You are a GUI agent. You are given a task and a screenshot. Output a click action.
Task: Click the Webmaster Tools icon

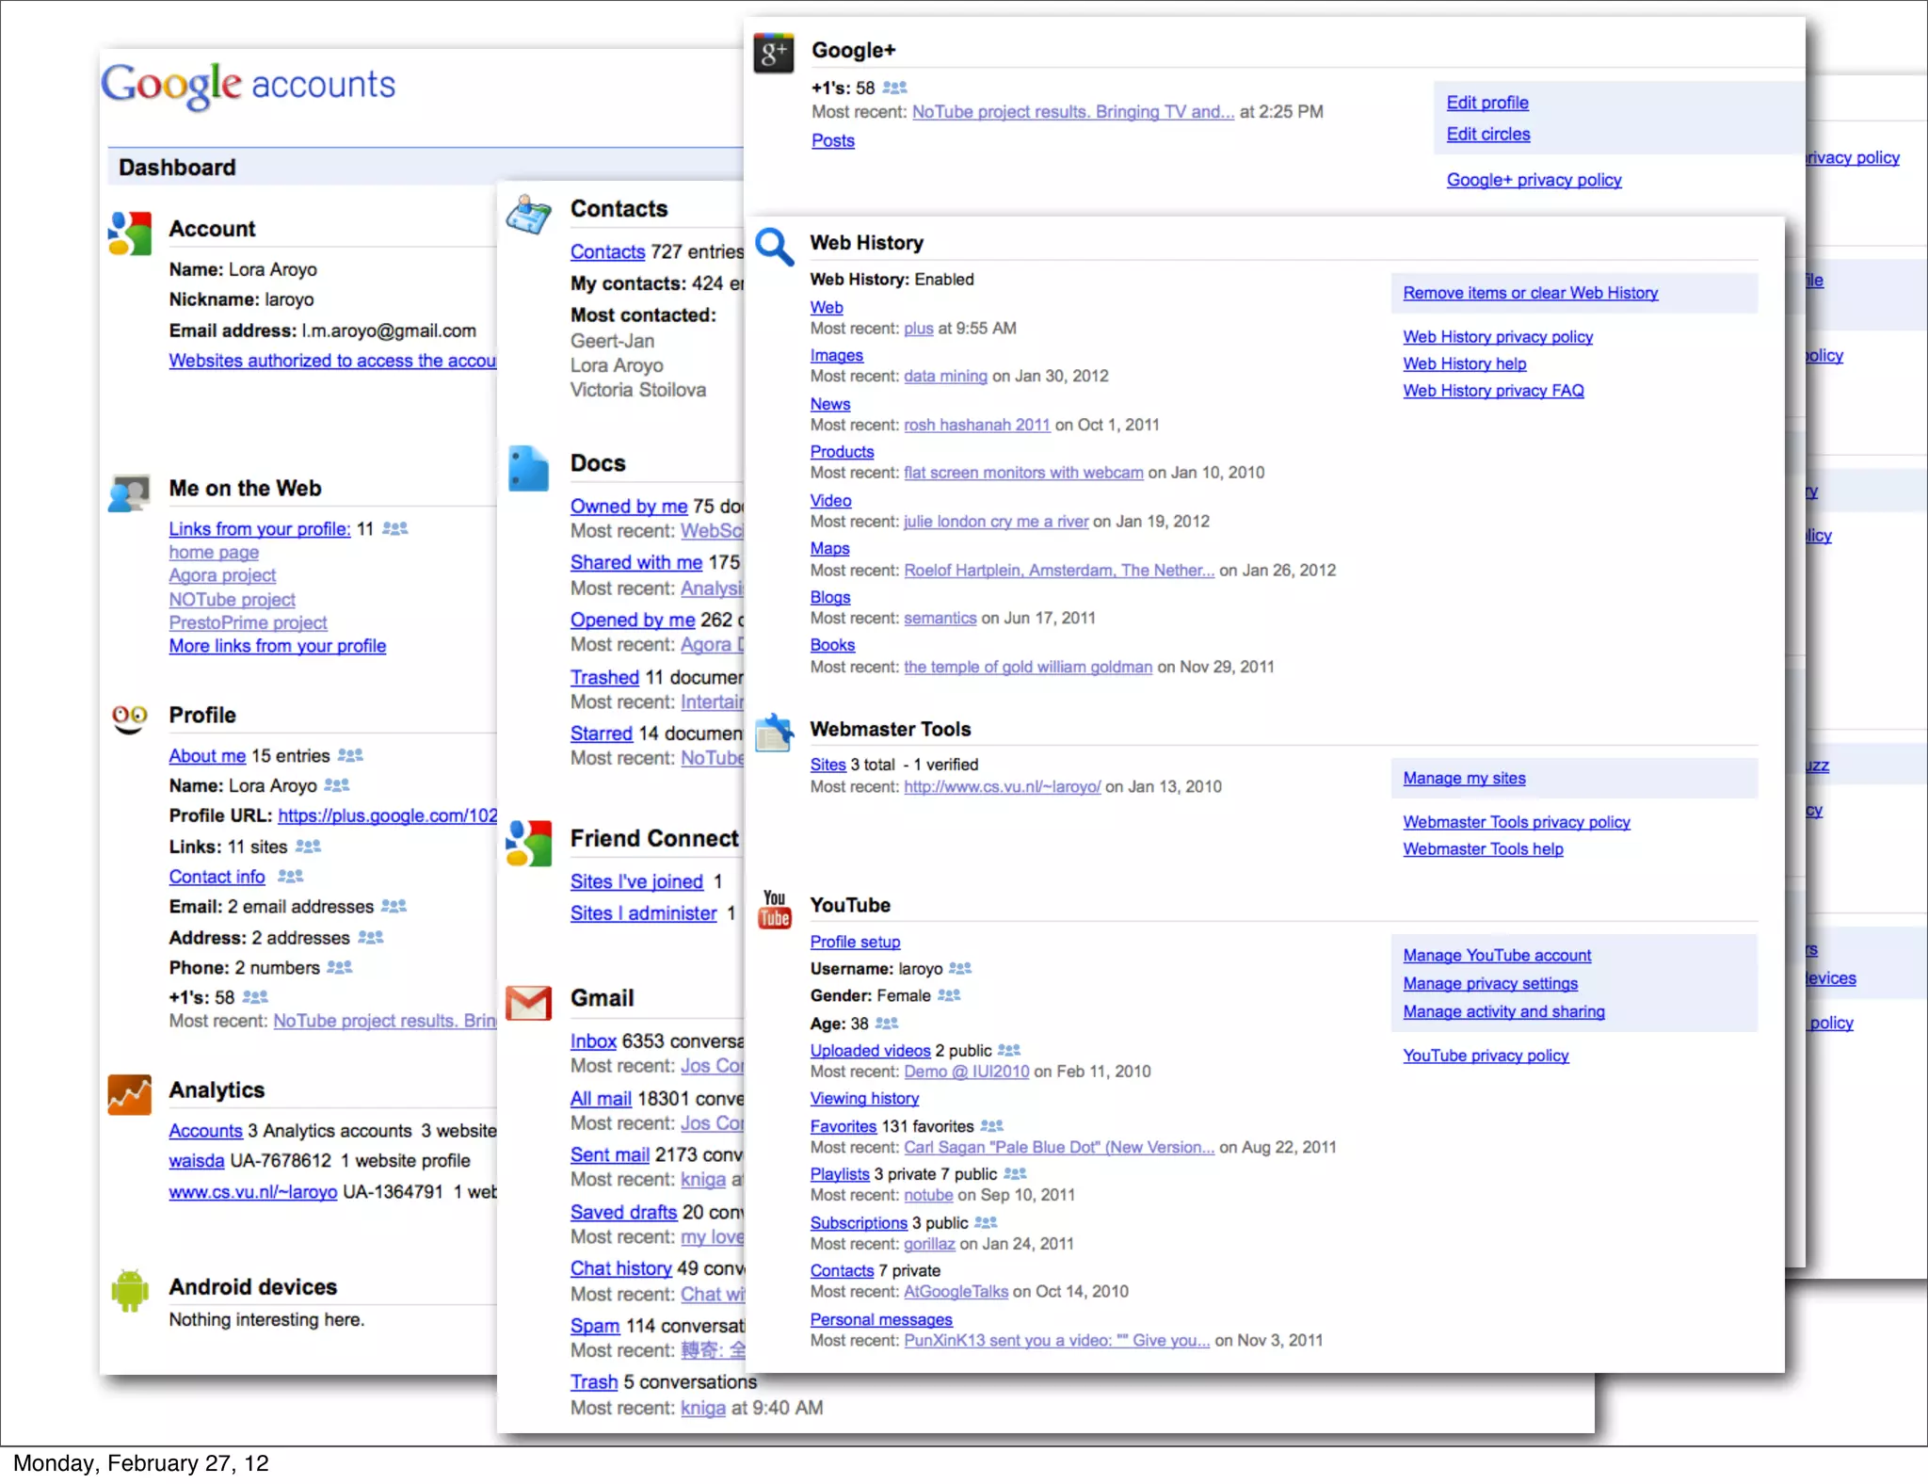coord(775,733)
